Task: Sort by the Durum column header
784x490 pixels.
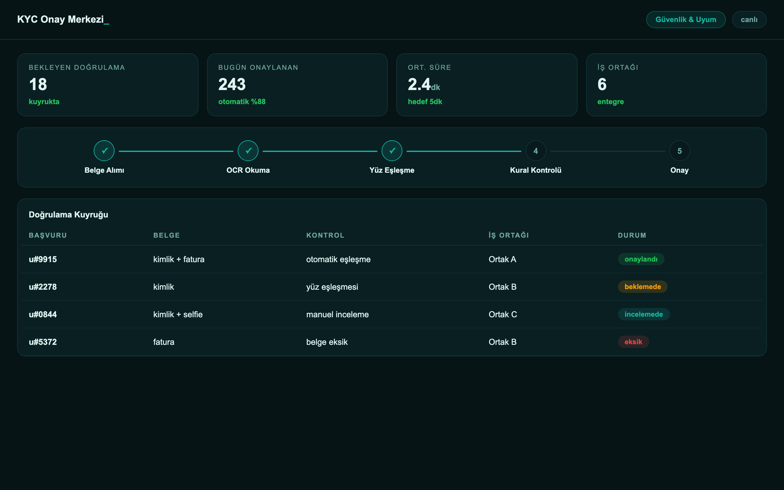Action: (632, 235)
